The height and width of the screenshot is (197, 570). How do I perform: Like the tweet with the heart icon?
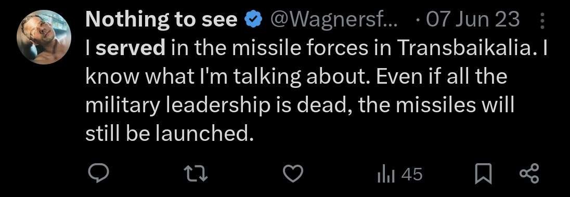(293, 174)
